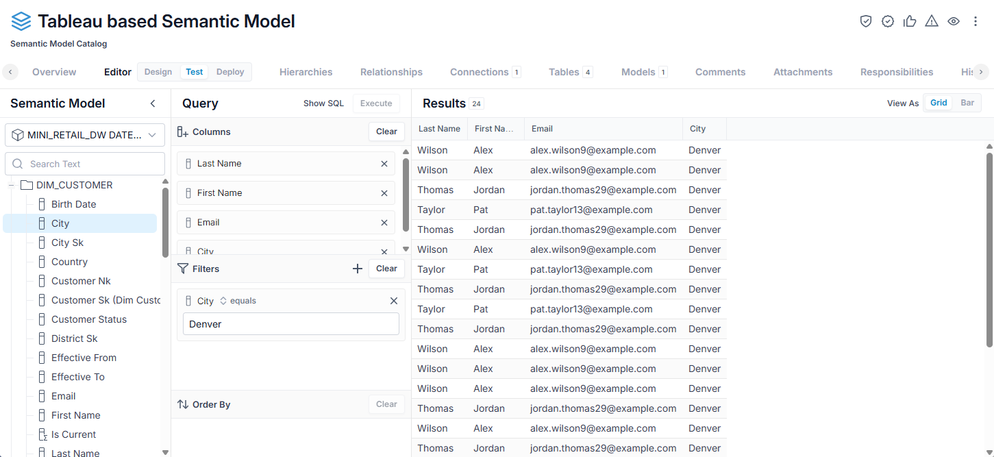Viewport: 994px width, 457px height.
Task: Clear all query columns
Action: coord(386,132)
